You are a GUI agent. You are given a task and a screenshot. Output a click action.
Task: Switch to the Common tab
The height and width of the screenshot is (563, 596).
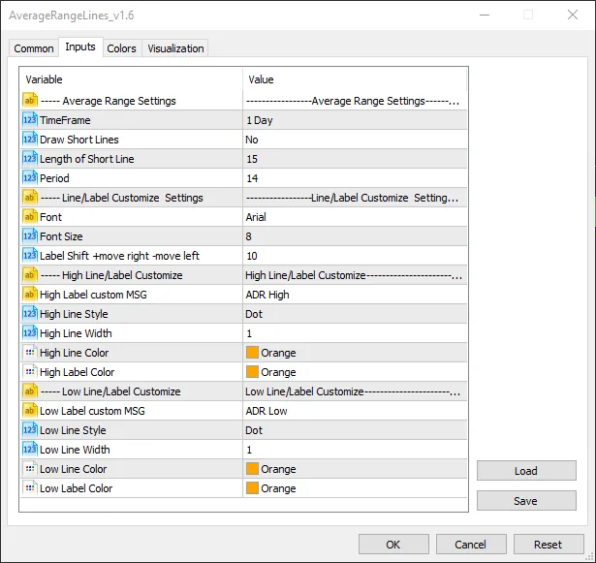pyautogui.click(x=34, y=48)
